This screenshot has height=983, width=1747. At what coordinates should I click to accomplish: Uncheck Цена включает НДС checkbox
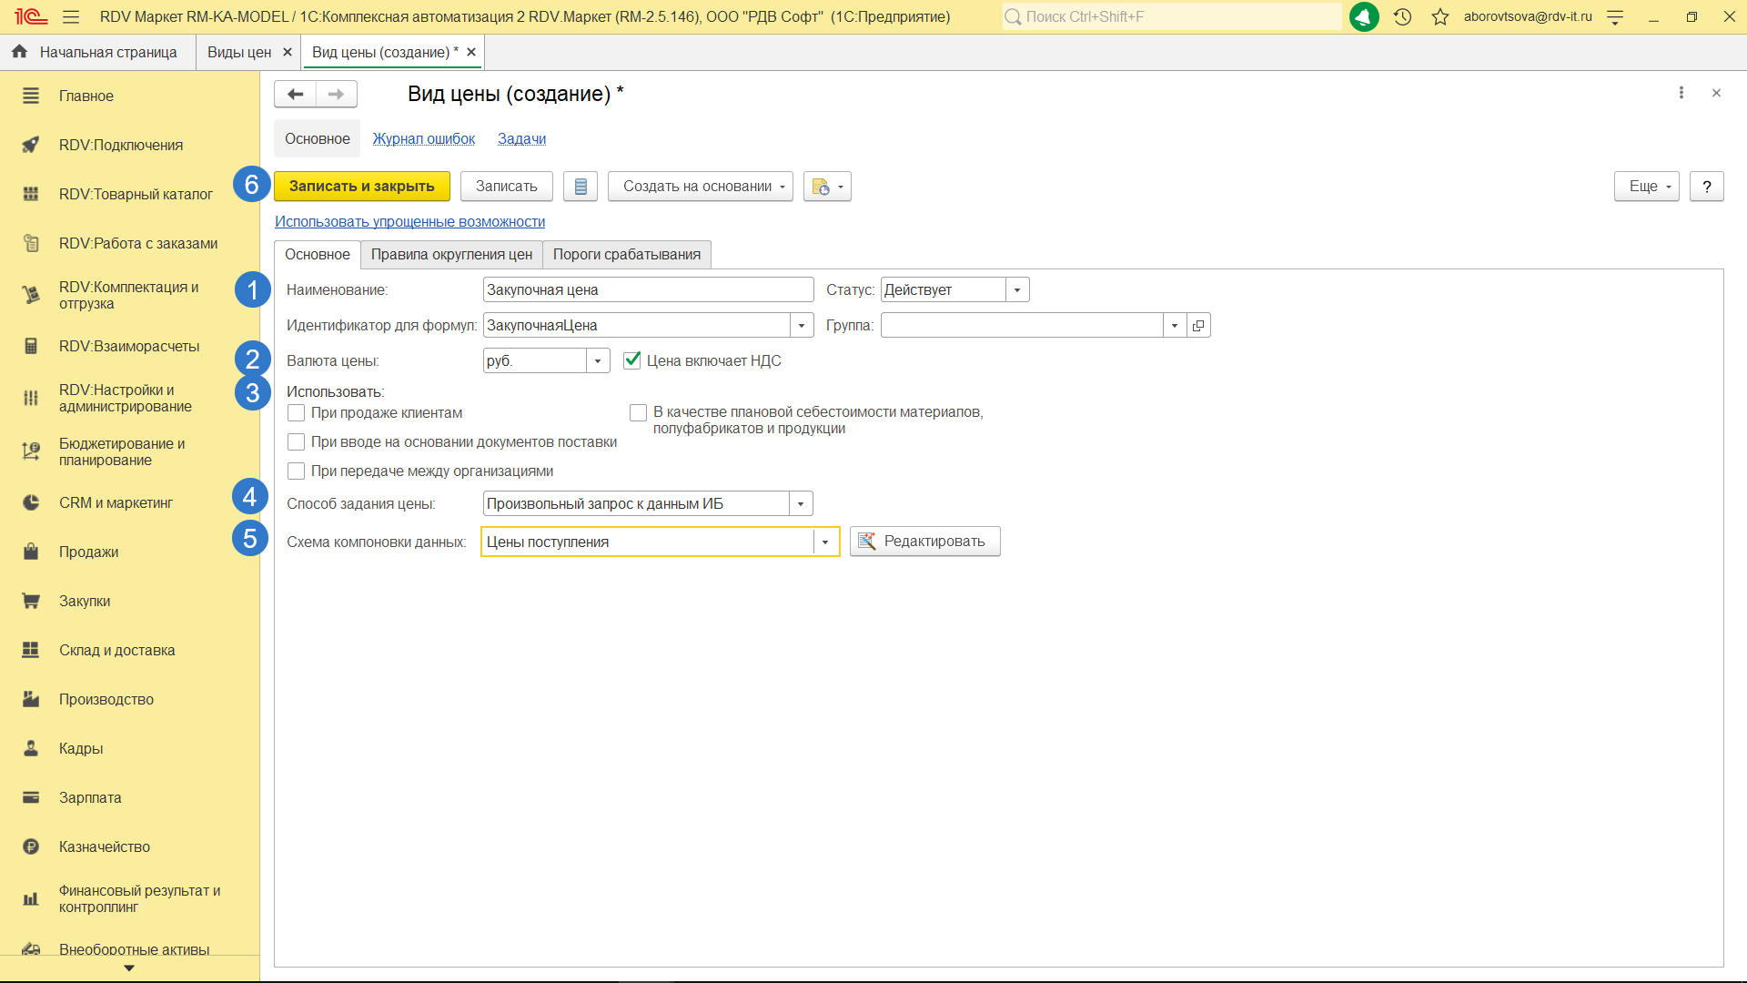click(x=632, y=360)
